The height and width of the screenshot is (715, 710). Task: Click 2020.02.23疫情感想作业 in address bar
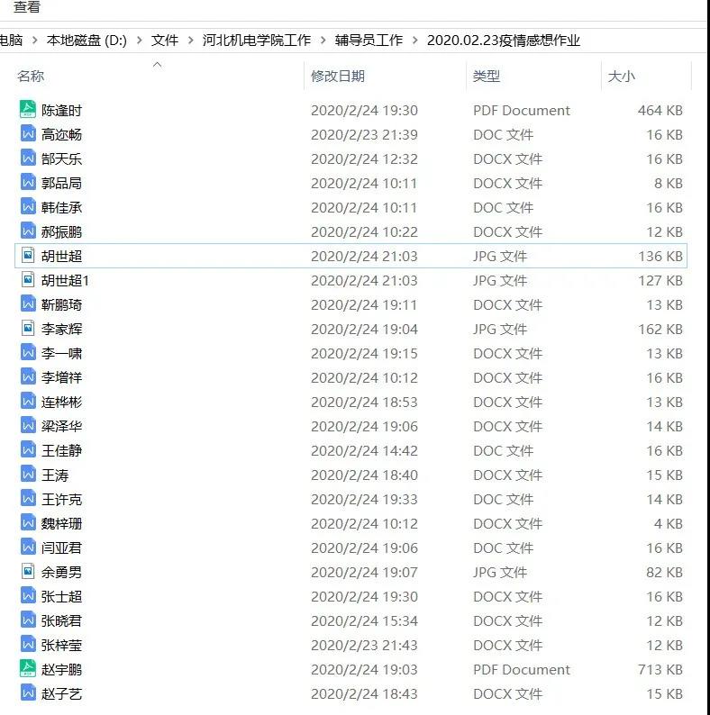[x=504, y=41]
